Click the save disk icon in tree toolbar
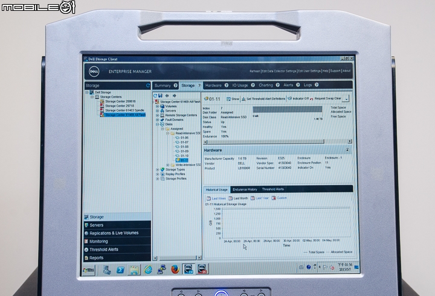 pyautogui.click(x=160, y=95)
